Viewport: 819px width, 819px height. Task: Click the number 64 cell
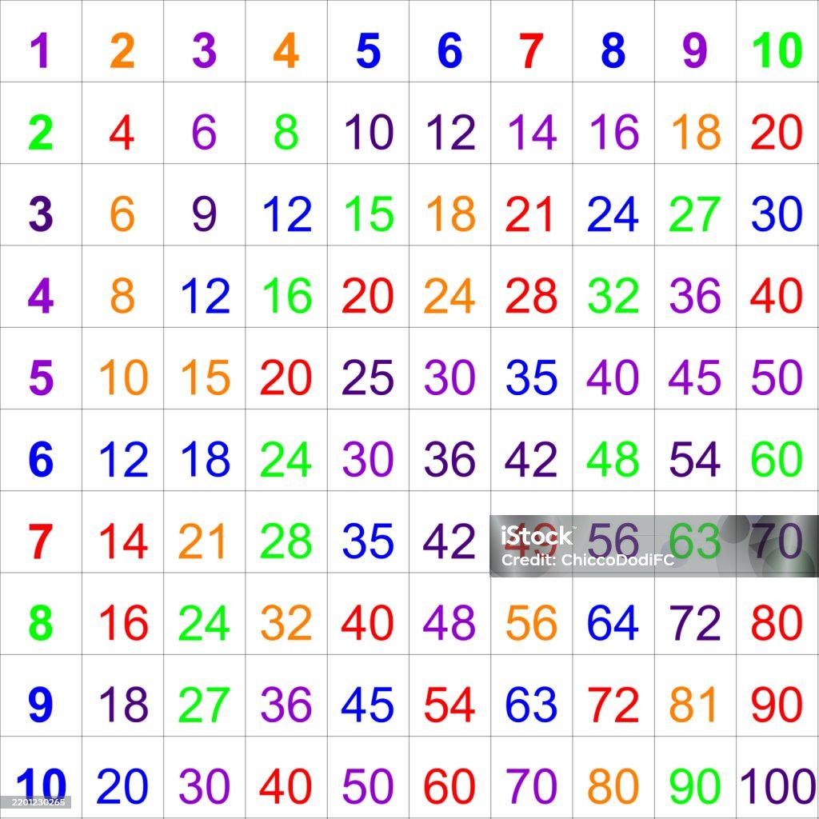pyautogui.click(x=613, y=622)
